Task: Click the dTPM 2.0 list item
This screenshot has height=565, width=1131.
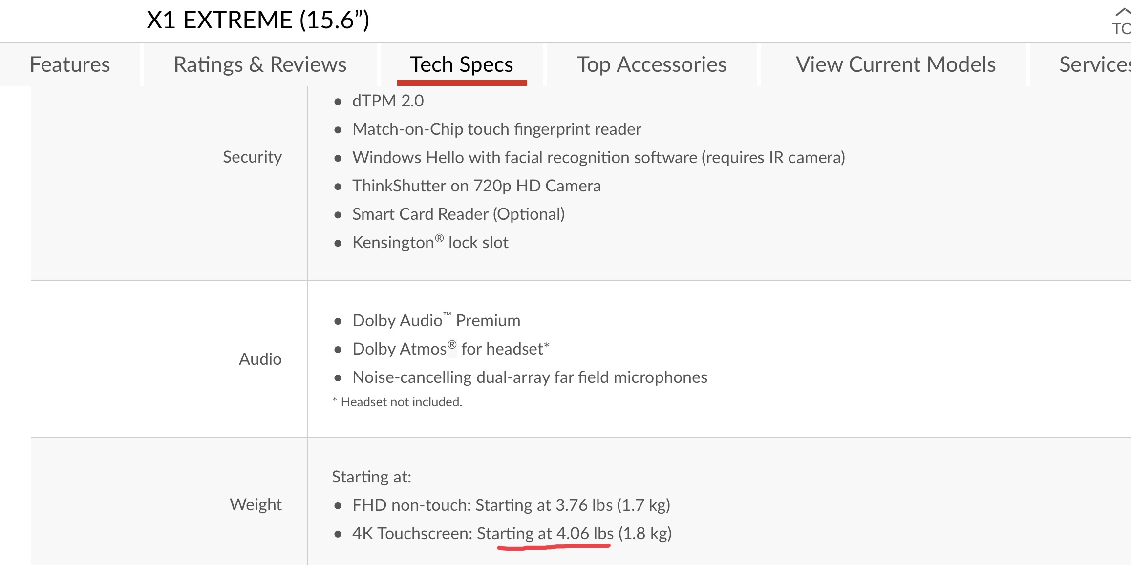Action: click(388, 101)
